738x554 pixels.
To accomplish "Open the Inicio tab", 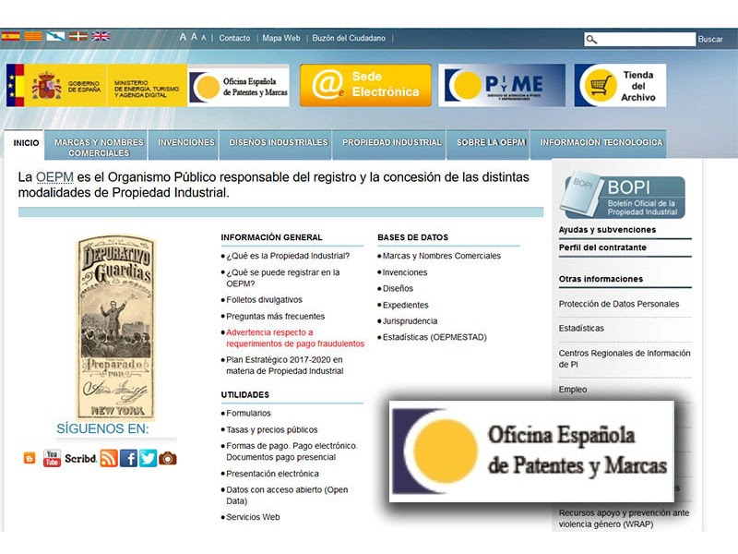I will coord(26,143).
